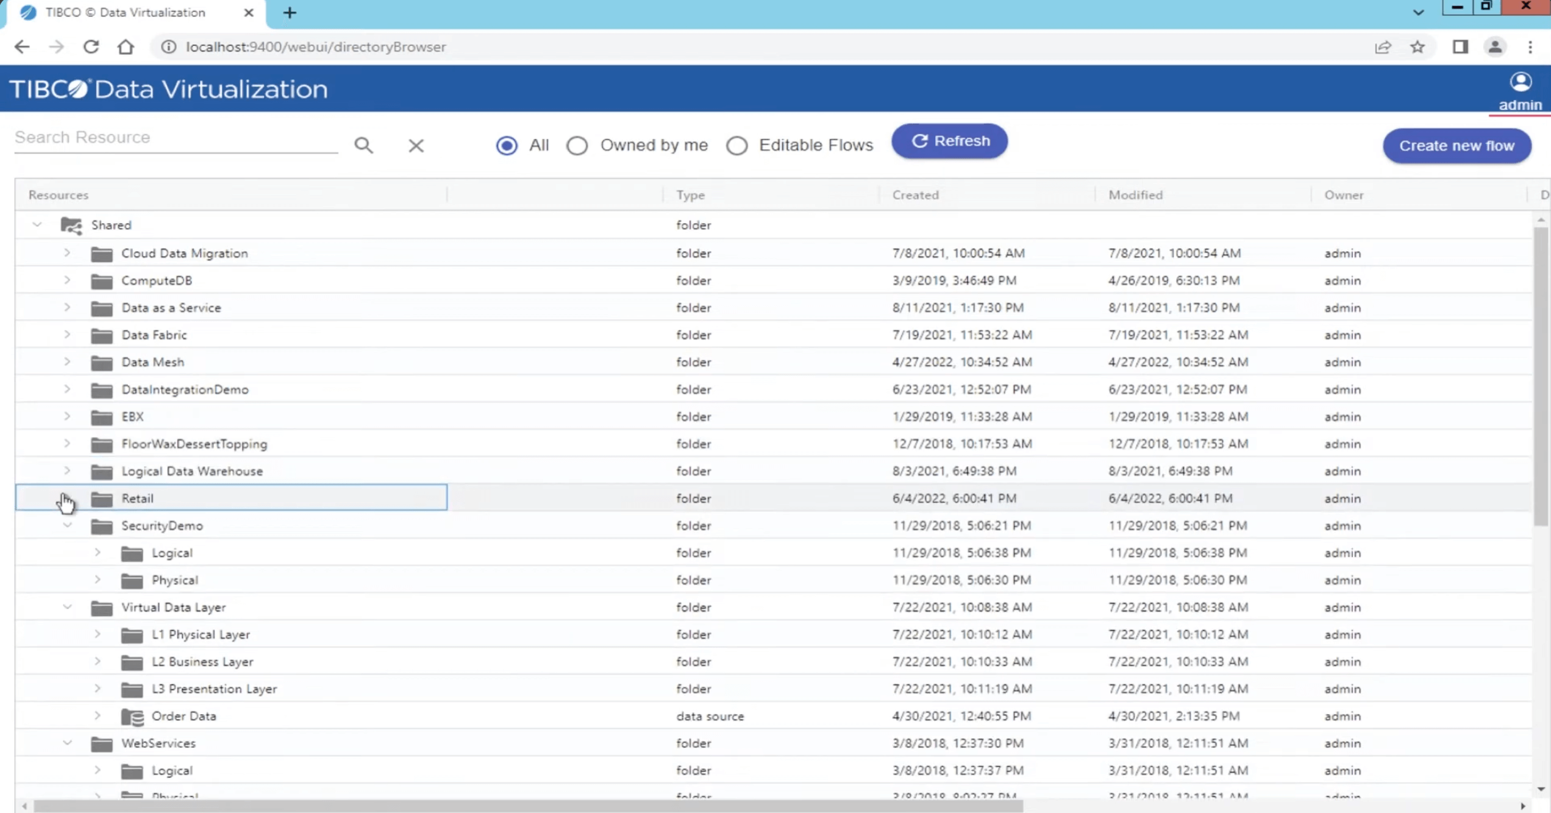Select the All radio button
The height and width of the screenshot is (813, 1551).
coord(507,146)
